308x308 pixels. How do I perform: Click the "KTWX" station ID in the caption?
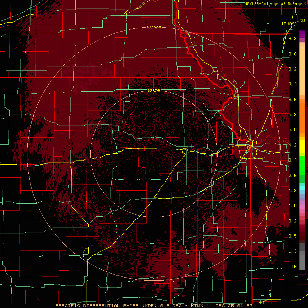click(x=197, y=306)
